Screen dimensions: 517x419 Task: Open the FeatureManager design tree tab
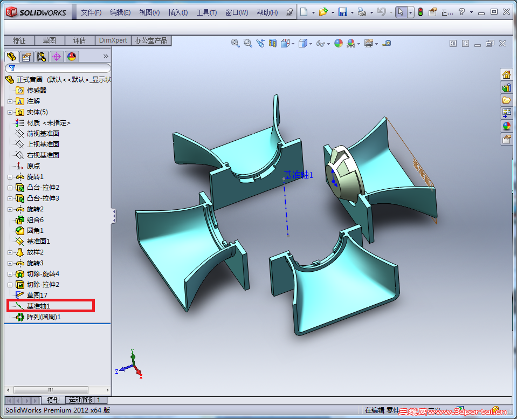[x=11, y=57]
